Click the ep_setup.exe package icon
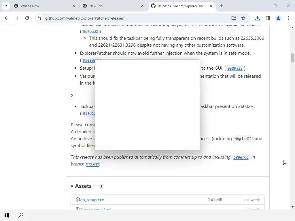Image resolution: width=295 pixels, height=221 pixels. coord(78,200)
